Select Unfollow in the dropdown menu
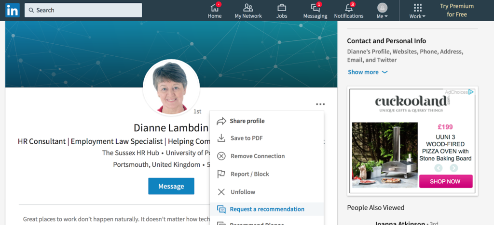 point(243,192)
